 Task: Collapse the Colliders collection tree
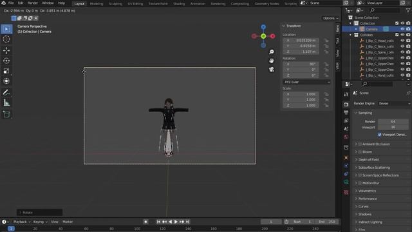click(350, 35)
